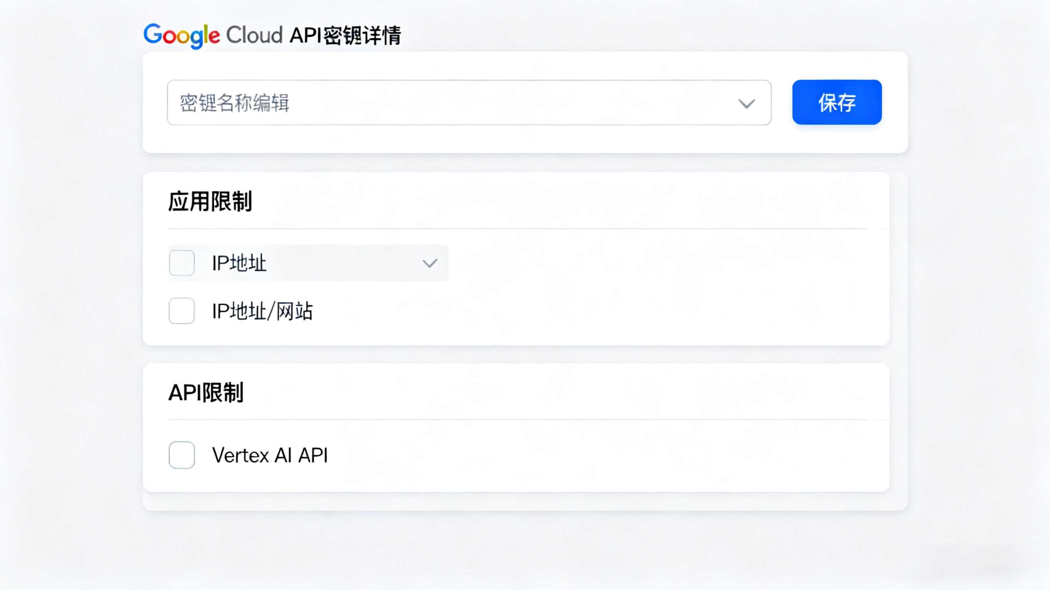Click the 应用限制 section heading

tap(210, 201)
